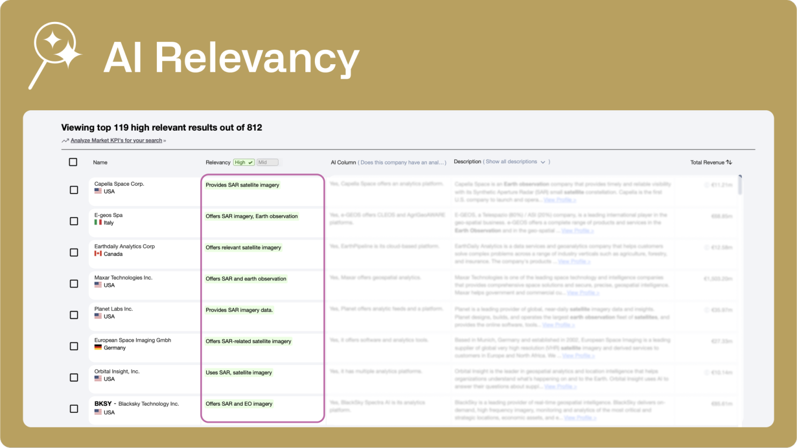The image size is (797, 448).
Task: Click the Maxar Technologies total revenue value
Action: 718,279
